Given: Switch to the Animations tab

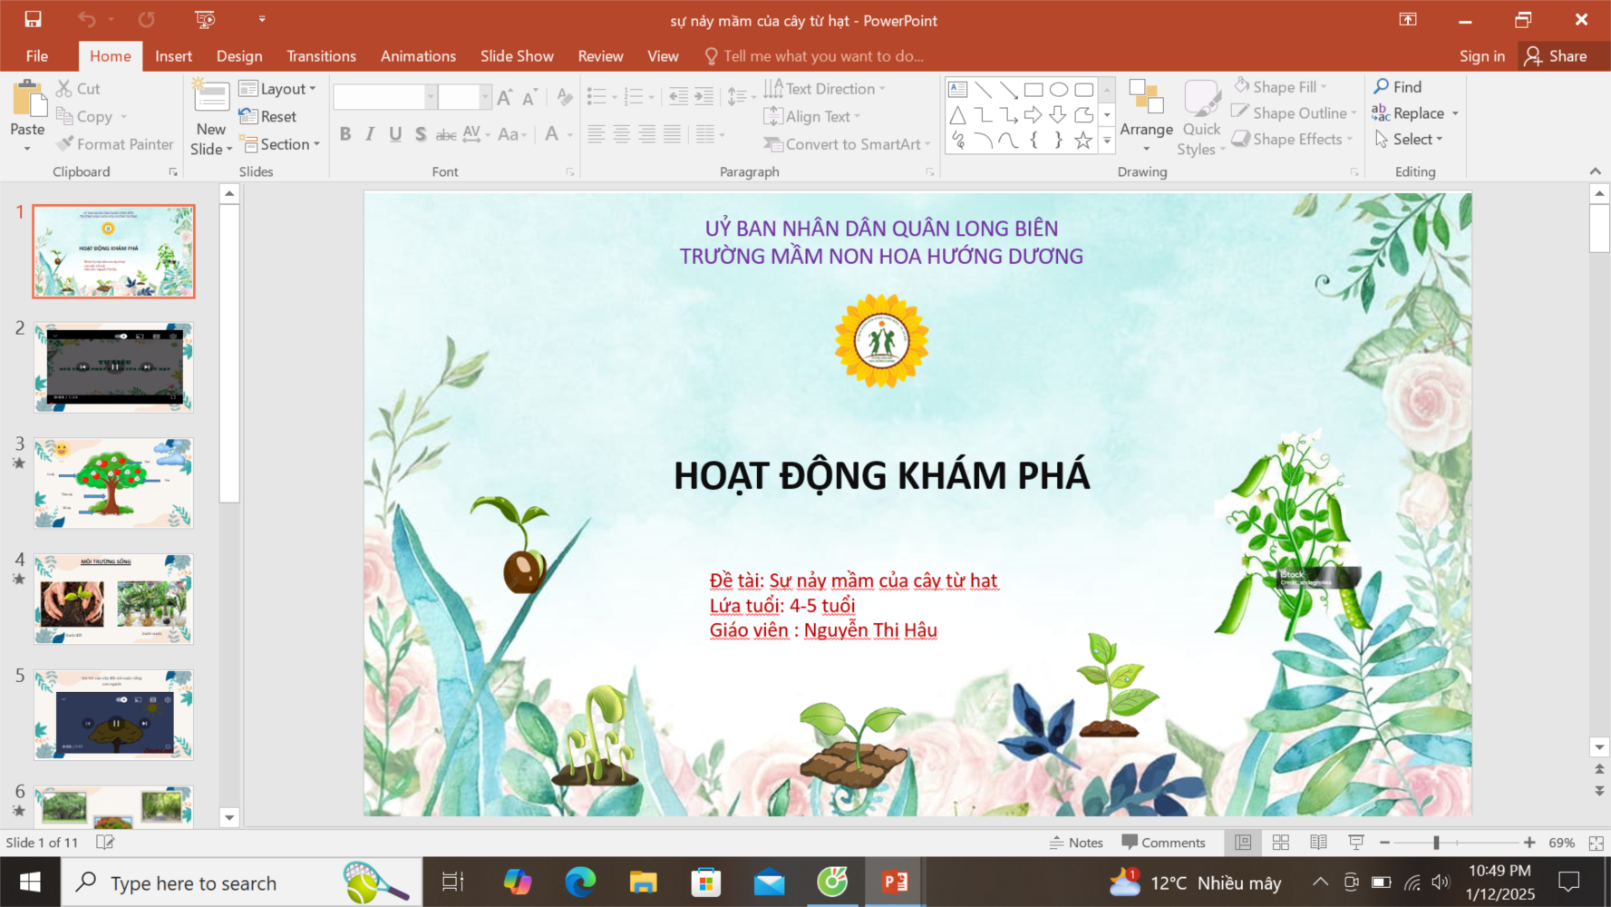Looking at the screenshot, I should click(x=418, y=56).
